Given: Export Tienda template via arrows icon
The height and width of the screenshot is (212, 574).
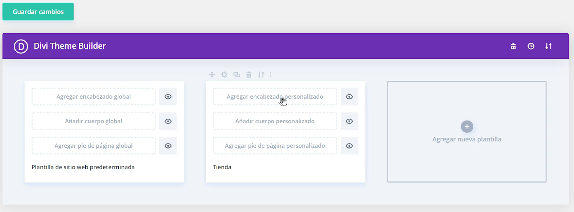Looking at the screenshot, I should click(261, 75).
